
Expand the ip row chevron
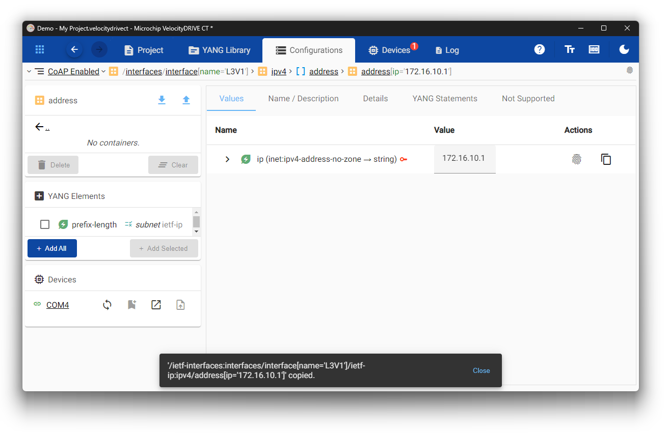(228, 159)
